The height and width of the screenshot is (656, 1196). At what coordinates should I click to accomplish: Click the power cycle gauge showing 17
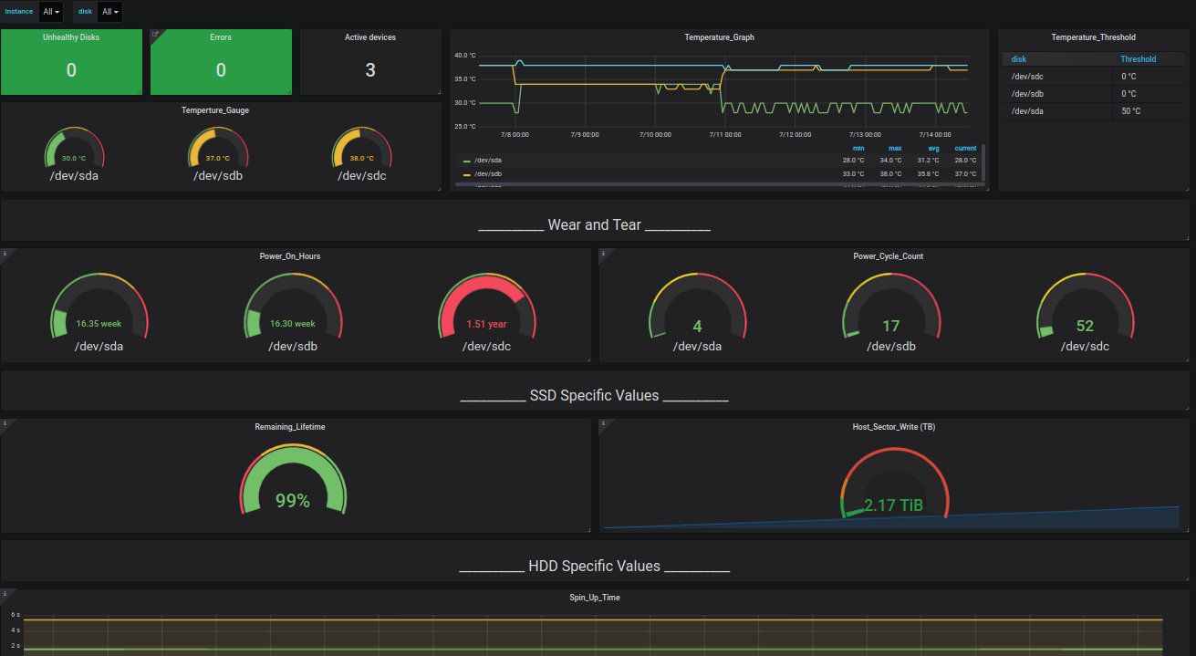click(x=891, y=307)
